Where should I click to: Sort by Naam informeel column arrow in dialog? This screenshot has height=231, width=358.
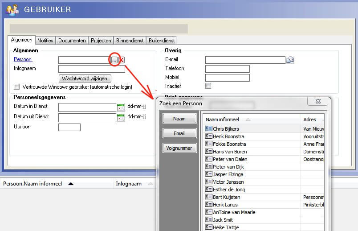[248, 120]
